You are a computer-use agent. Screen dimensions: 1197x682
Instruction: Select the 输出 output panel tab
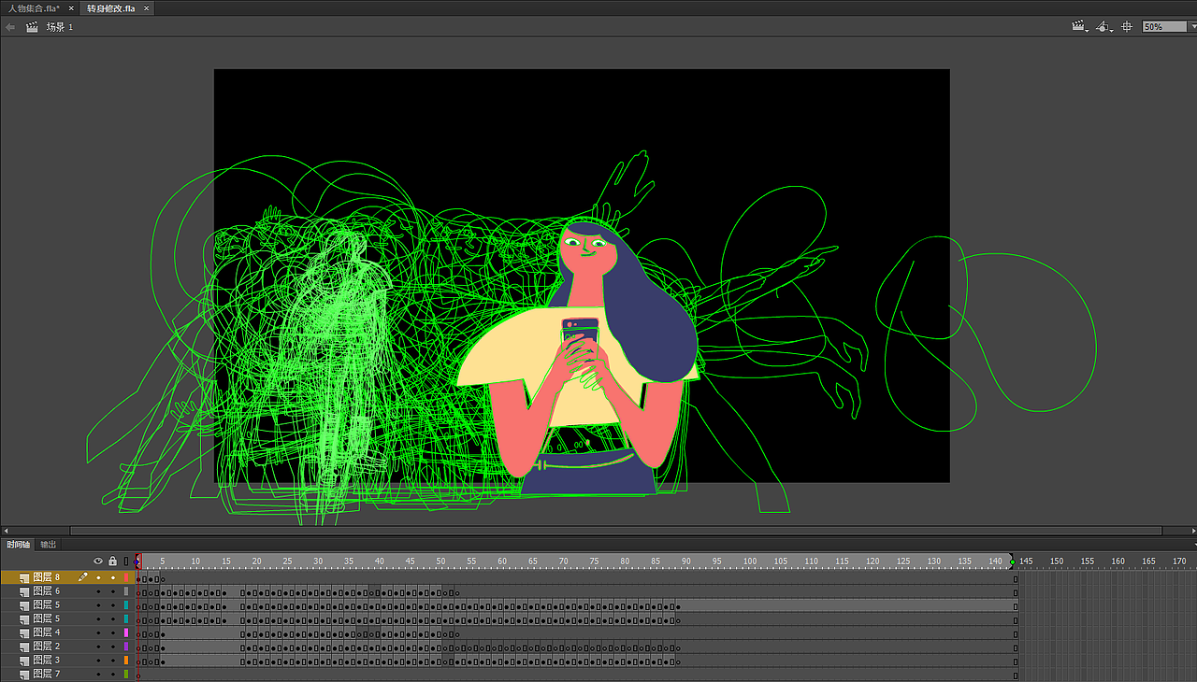[x=48, y=544]
